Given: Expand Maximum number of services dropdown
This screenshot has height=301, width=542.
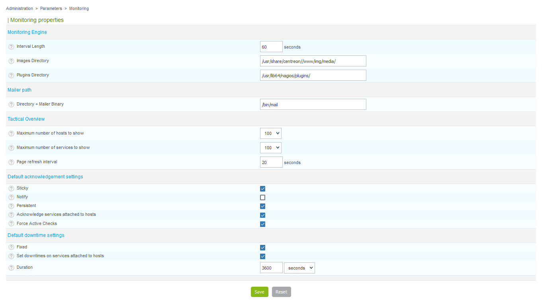Looking at the screenshot, I should click(x=271, y=148).
